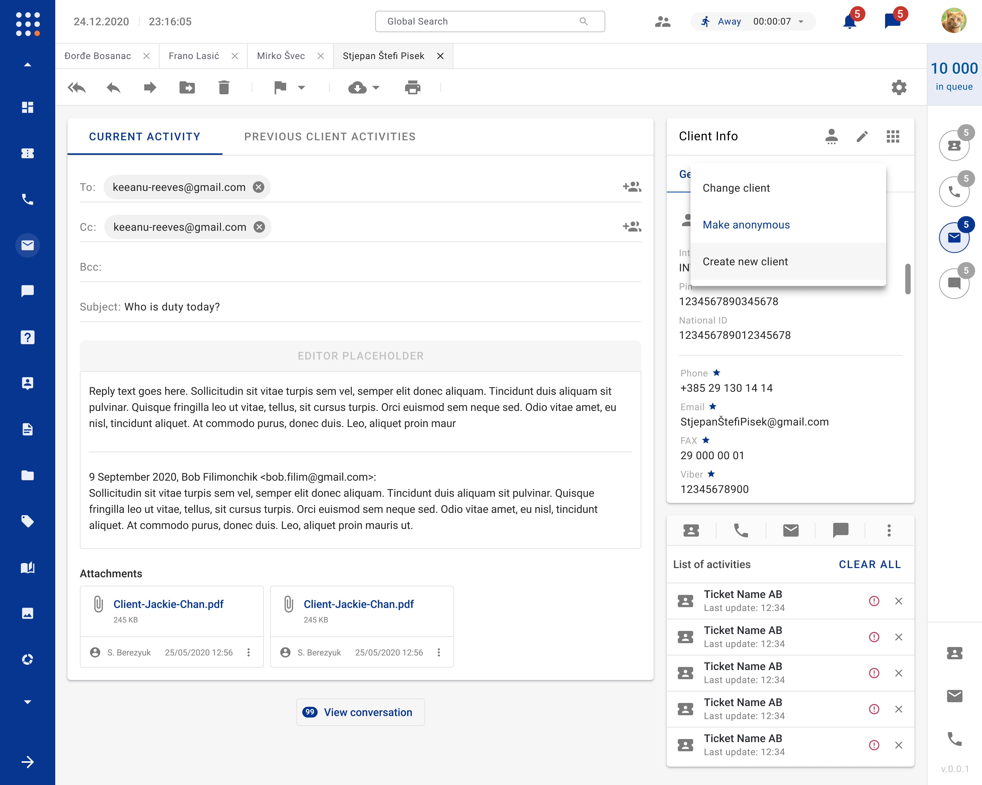Image resolution: width=982 pixels, height=785 pixels.
Task: Expand the download options dropdown arrow
Action: click(376, 87)
